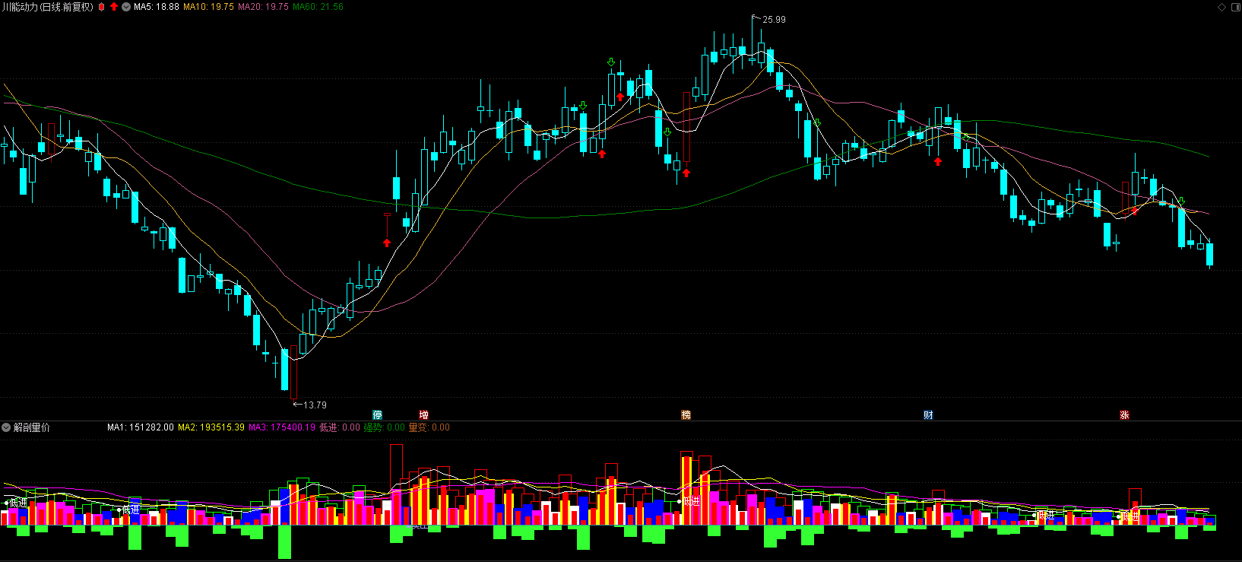
Task: Click the green 强势: 0.00 indicator value
Action: tap(384, 427)
